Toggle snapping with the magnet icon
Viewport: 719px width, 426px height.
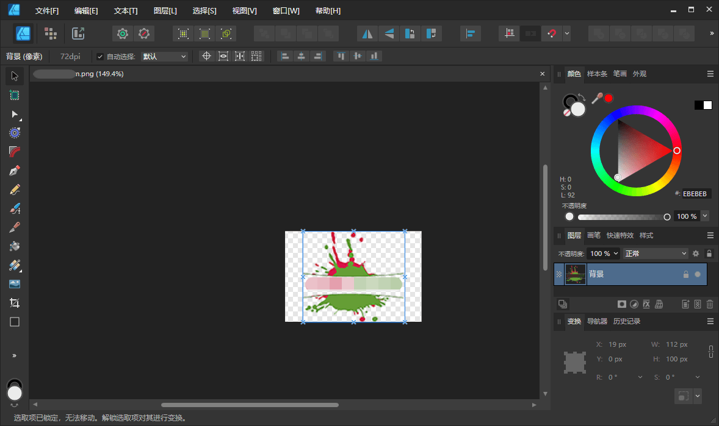pos(551,34)
